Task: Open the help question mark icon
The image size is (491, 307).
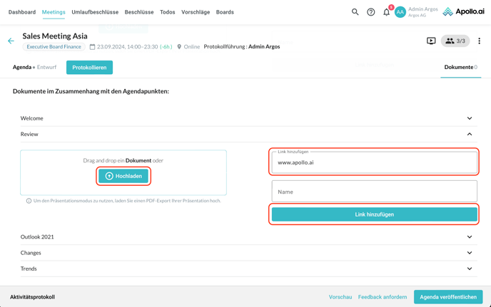Action: tap(370, 12)
